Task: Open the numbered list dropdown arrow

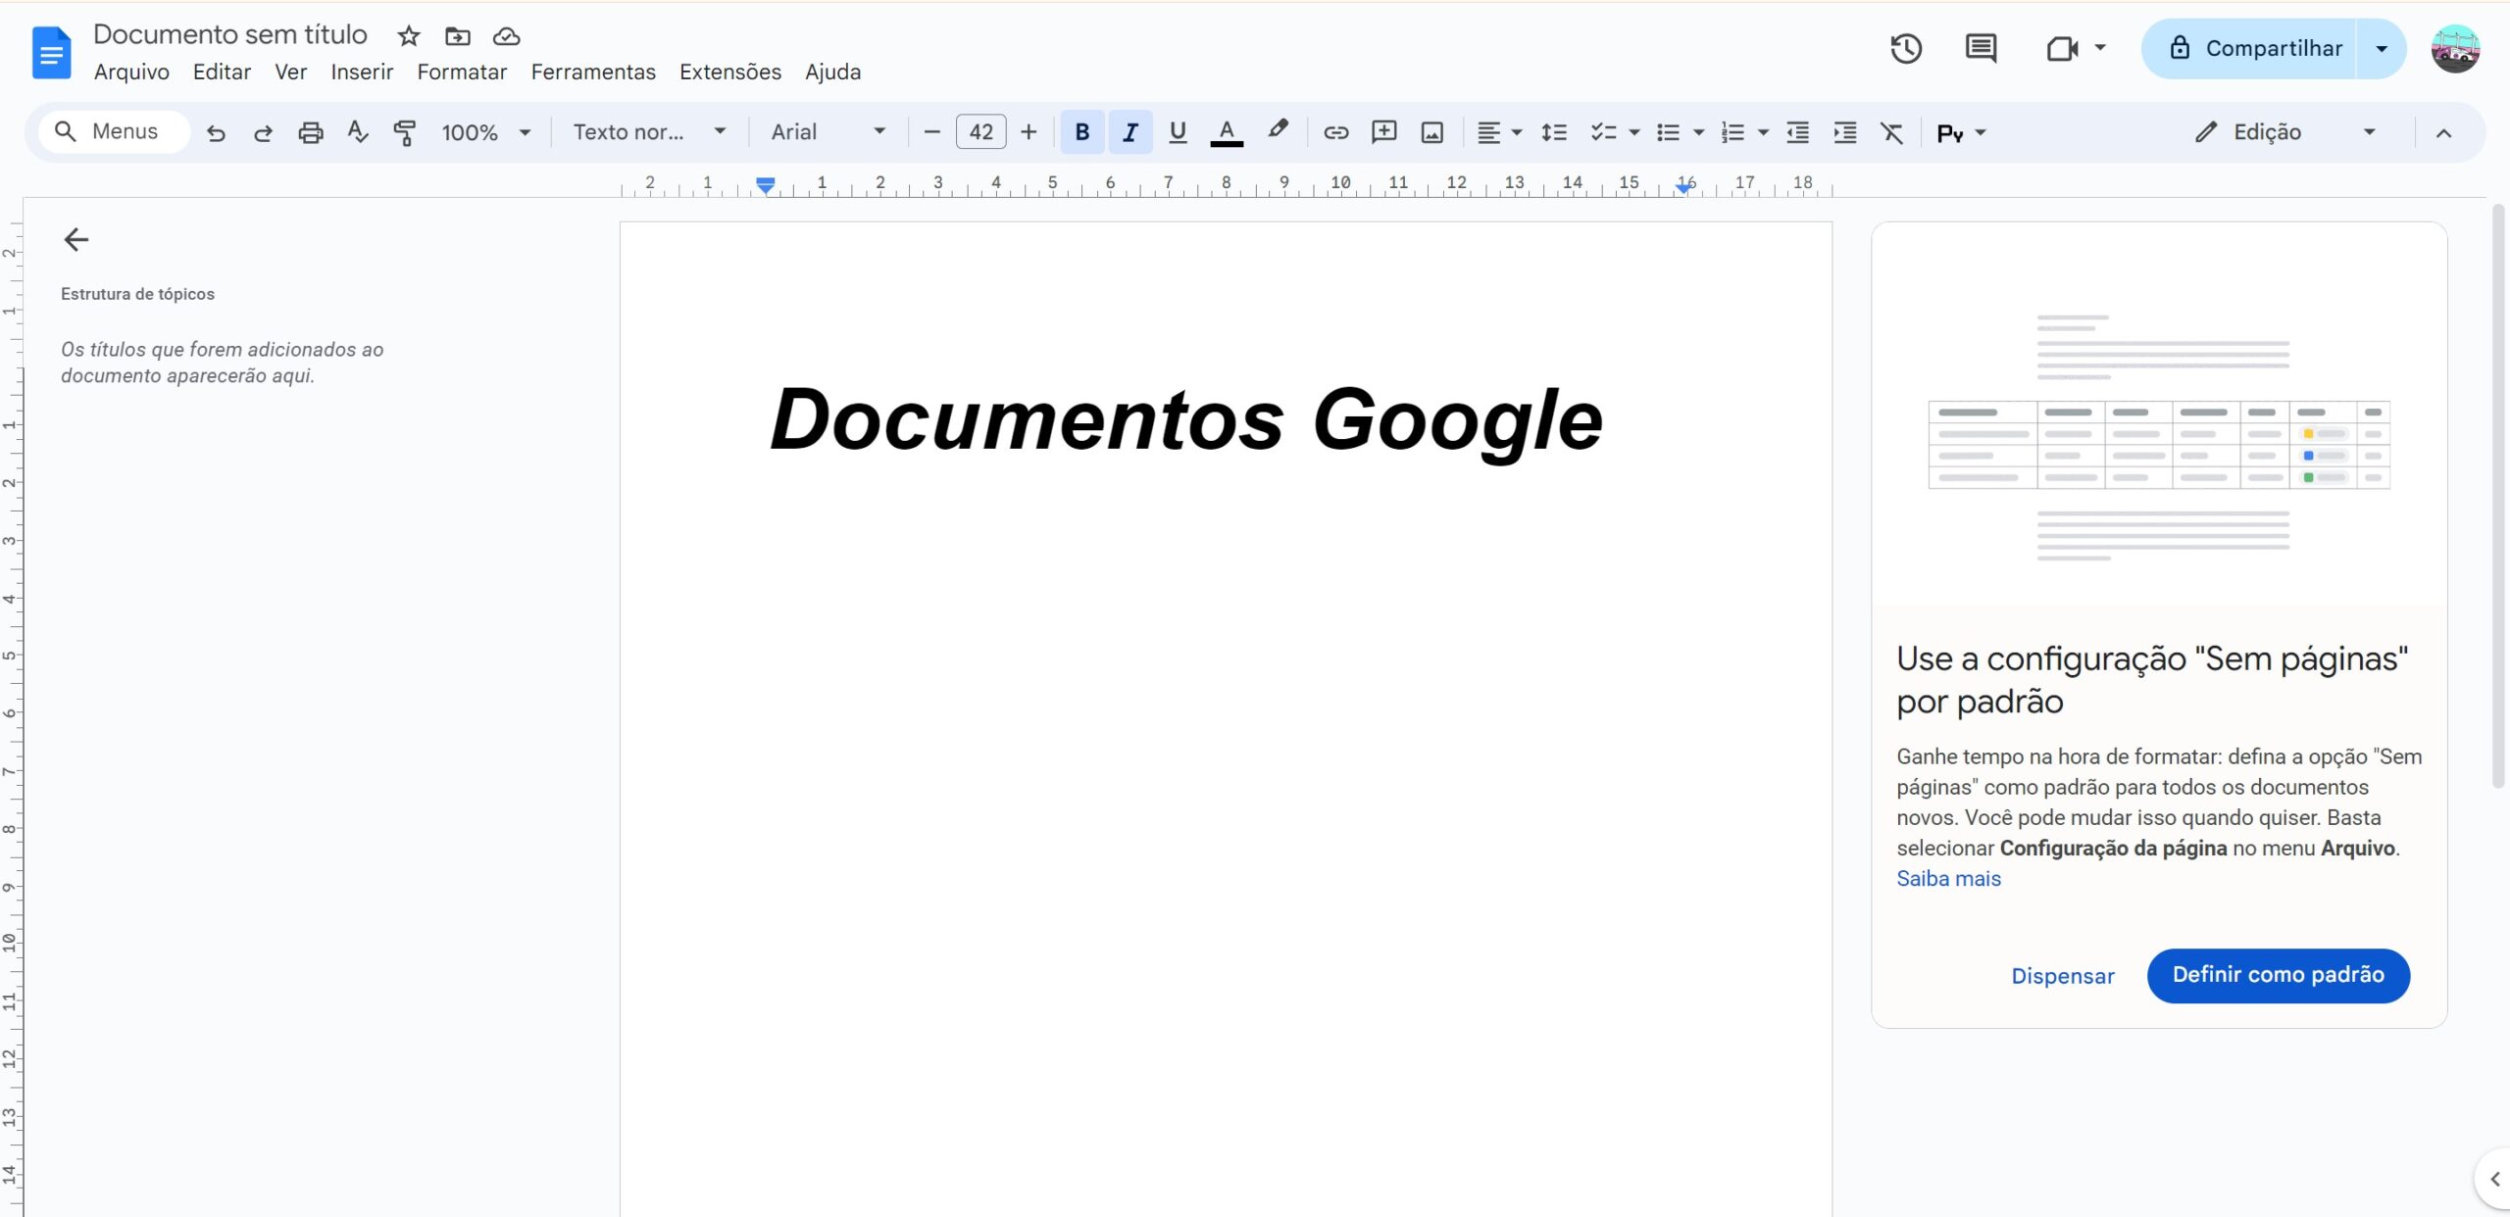Action: click(x=1763, y=132)
